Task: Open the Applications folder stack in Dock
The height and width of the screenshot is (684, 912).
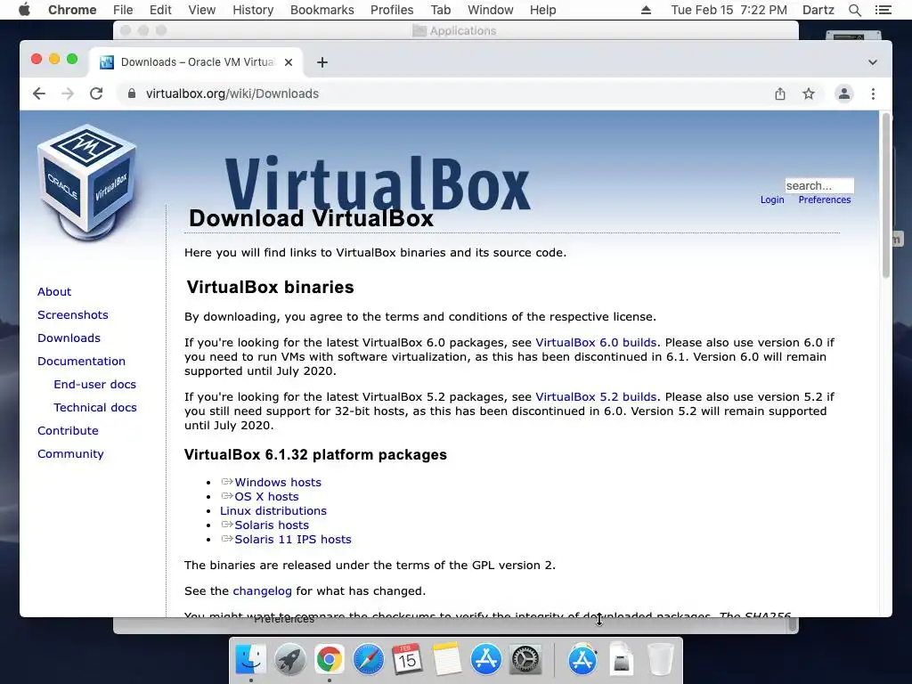Action: point(582,659)
